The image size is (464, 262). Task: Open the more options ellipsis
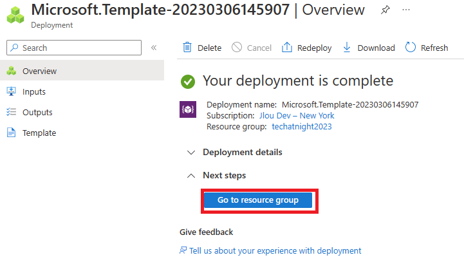pyautogui.click(x=406, y=10)
